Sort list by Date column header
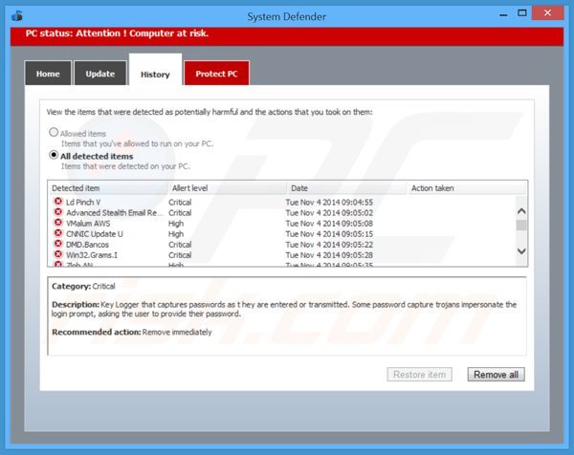The width and height of the screenshot is (574, 455). pyautogui.click(x=346, y=188)
